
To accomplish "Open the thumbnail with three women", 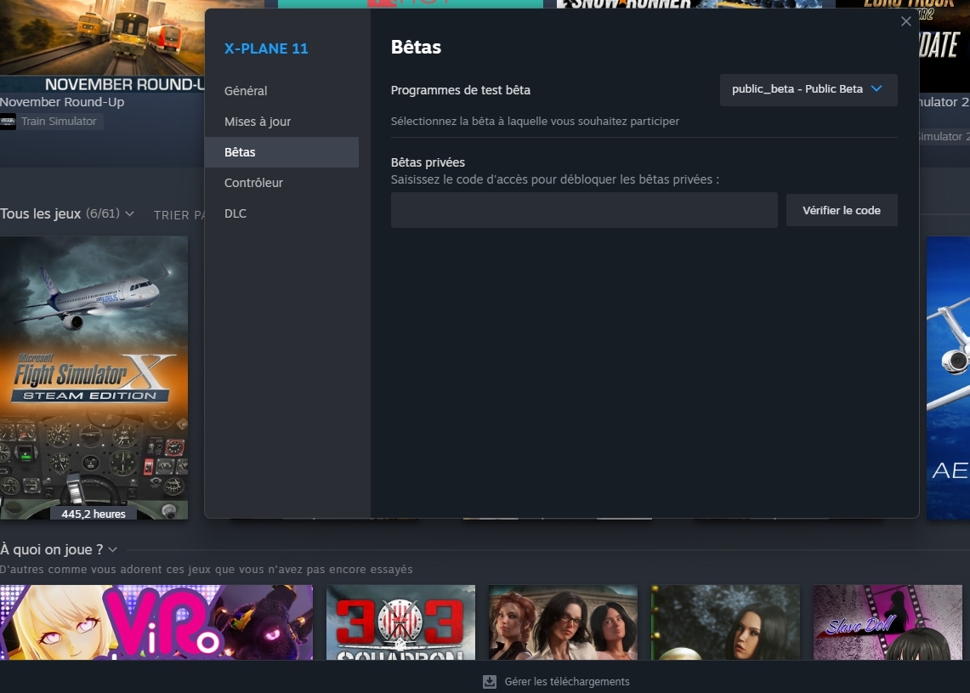I will (563, 622).
